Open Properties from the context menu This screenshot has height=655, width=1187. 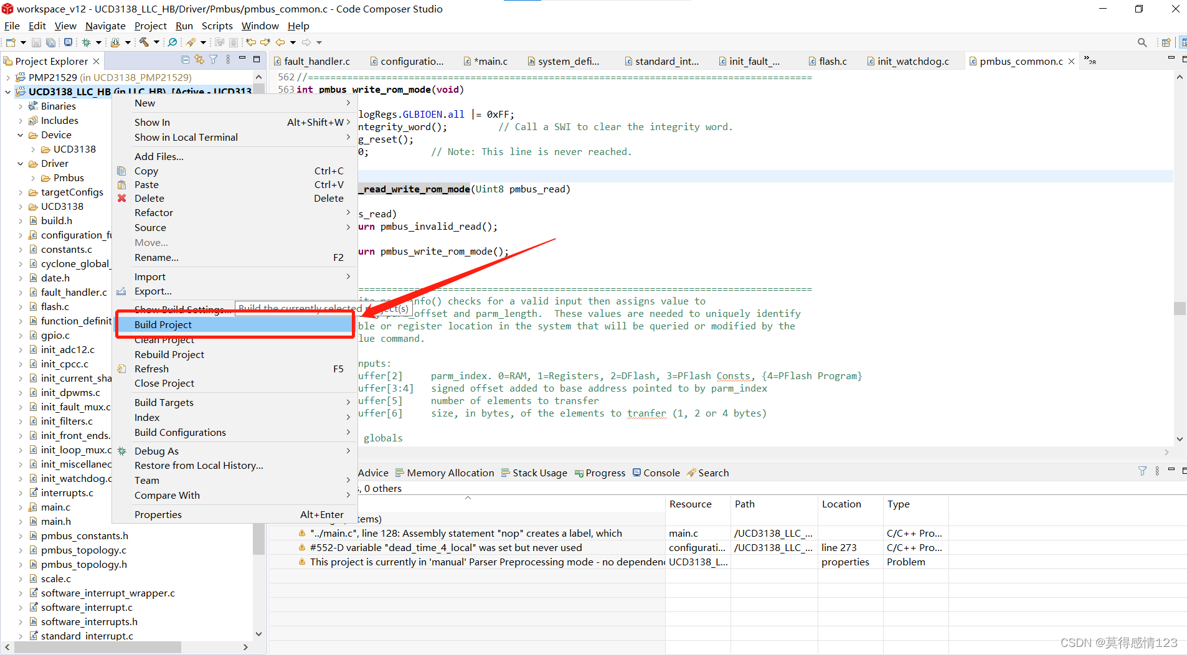tap(234, 514)
